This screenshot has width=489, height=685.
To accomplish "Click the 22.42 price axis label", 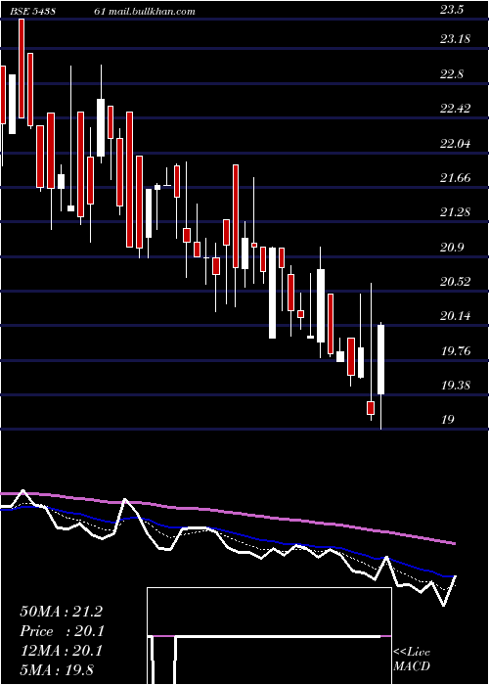I will pos(455,109).
